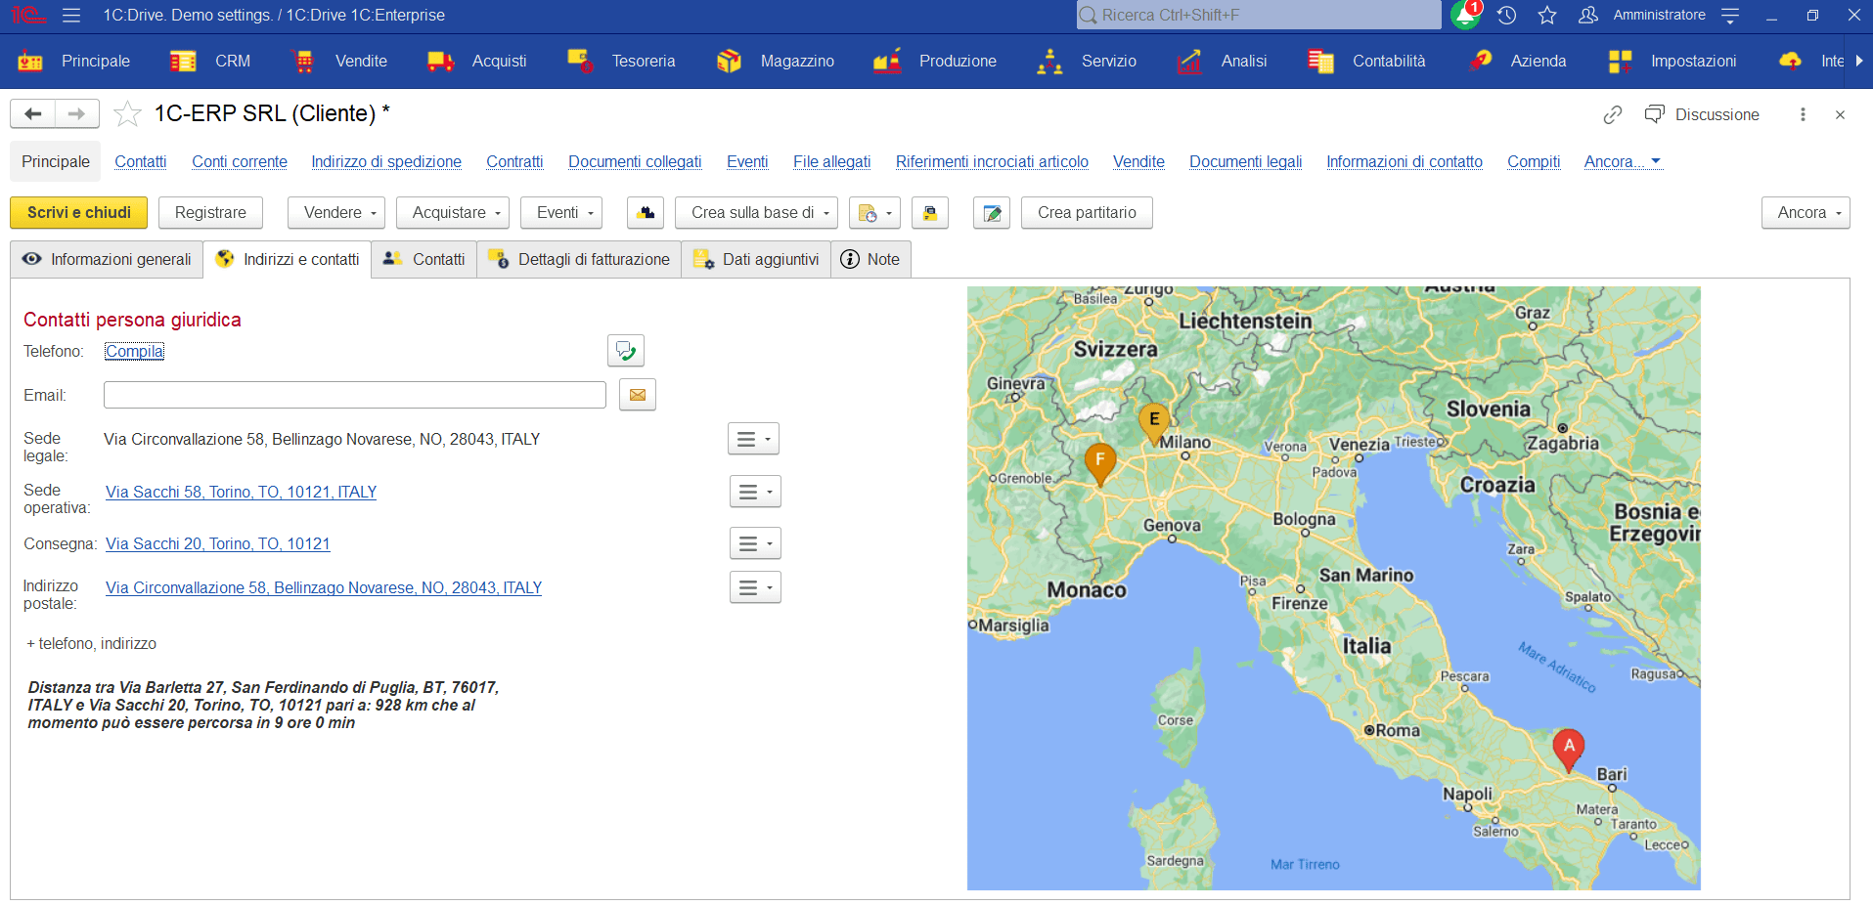Show more sections with right arrow
Screen dimensions: 1873x906
[1859, 61]
